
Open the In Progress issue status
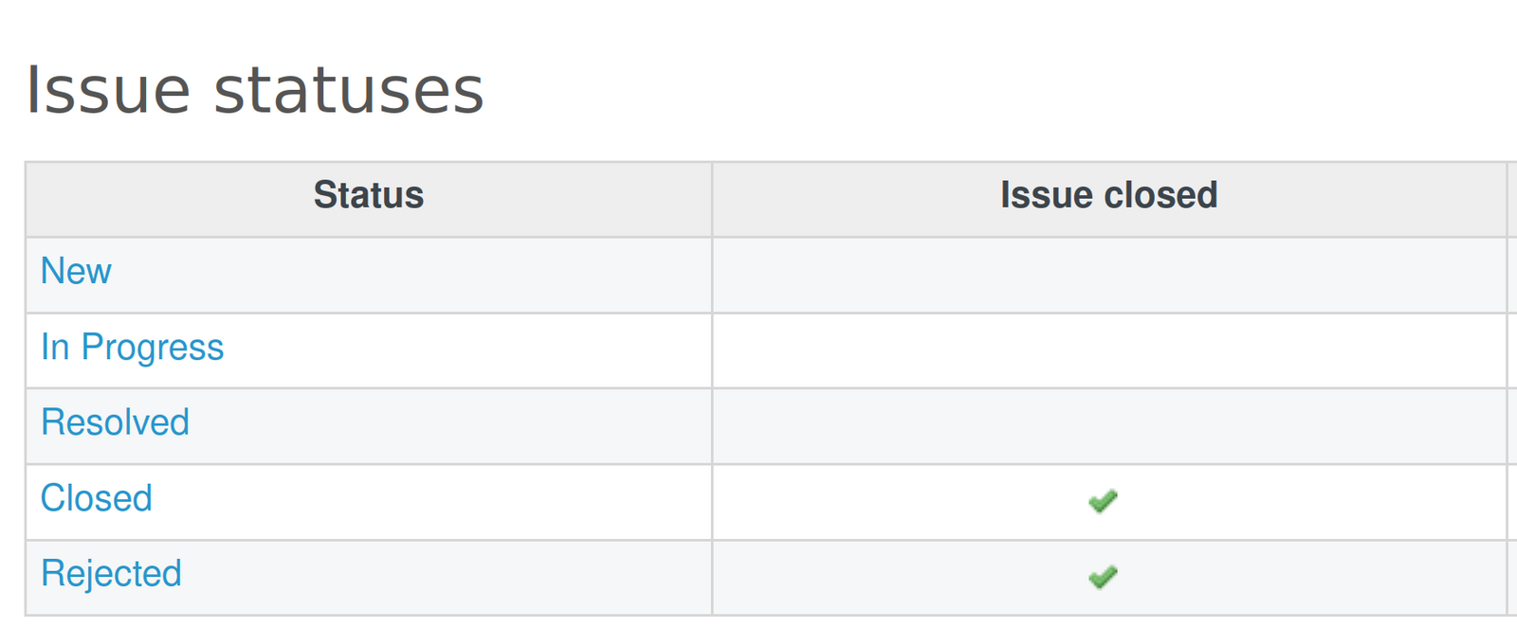tap(132, 348)
